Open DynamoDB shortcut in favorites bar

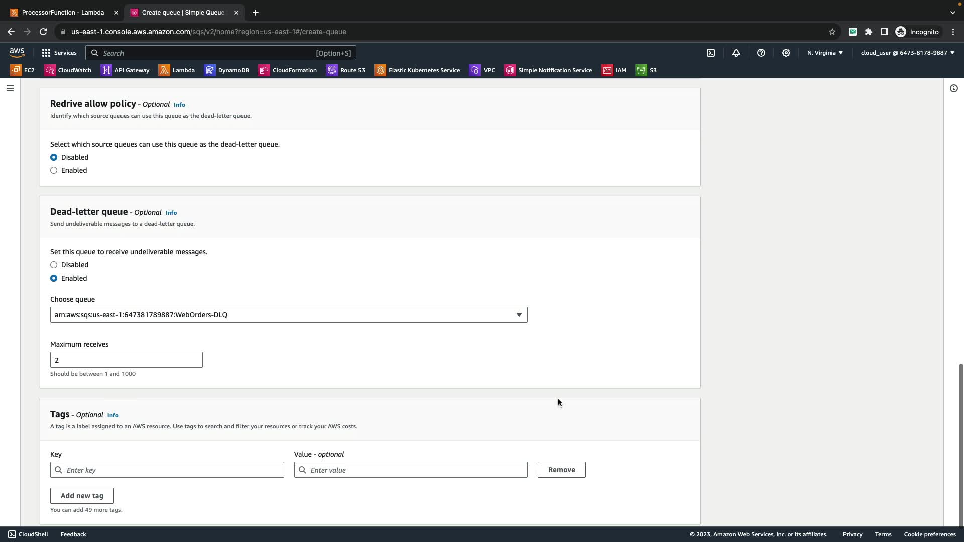point(227,70)
